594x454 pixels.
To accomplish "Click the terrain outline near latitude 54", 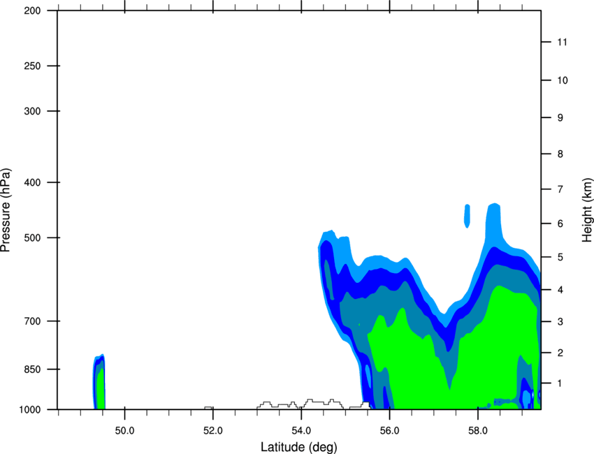I will point(313,404).
